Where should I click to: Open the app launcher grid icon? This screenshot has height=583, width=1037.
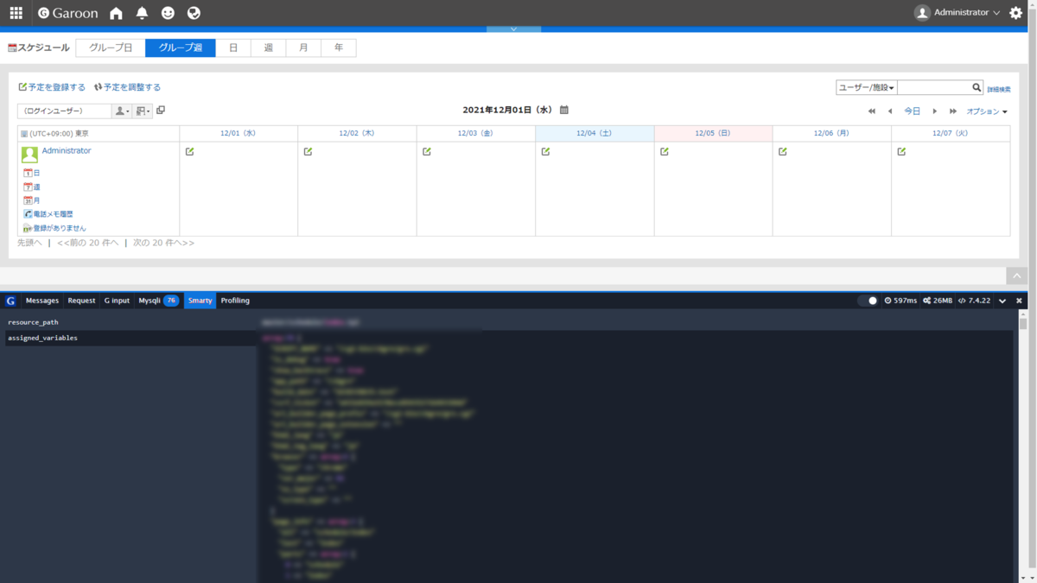point(15,13)
